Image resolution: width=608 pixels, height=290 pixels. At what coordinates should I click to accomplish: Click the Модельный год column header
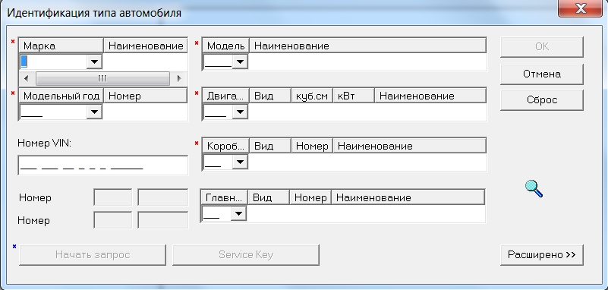point(61,96)
